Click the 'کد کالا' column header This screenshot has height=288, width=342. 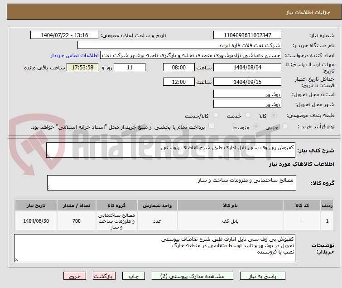coord(302,205)
